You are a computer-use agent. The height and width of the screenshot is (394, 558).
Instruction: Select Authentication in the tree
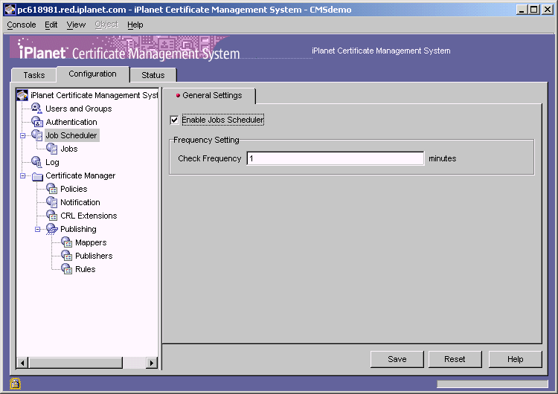coord(71,123)
